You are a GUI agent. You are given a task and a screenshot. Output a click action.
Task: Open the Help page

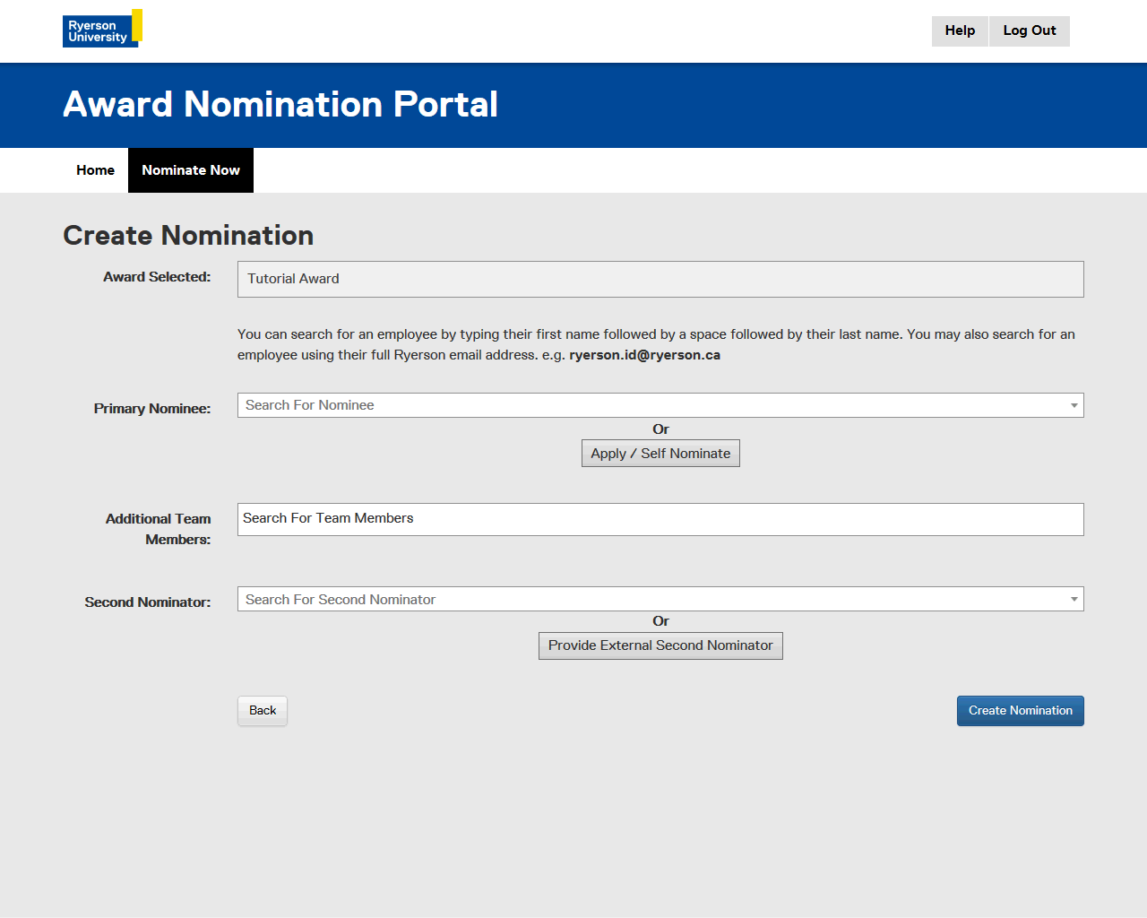pos(960,30)
